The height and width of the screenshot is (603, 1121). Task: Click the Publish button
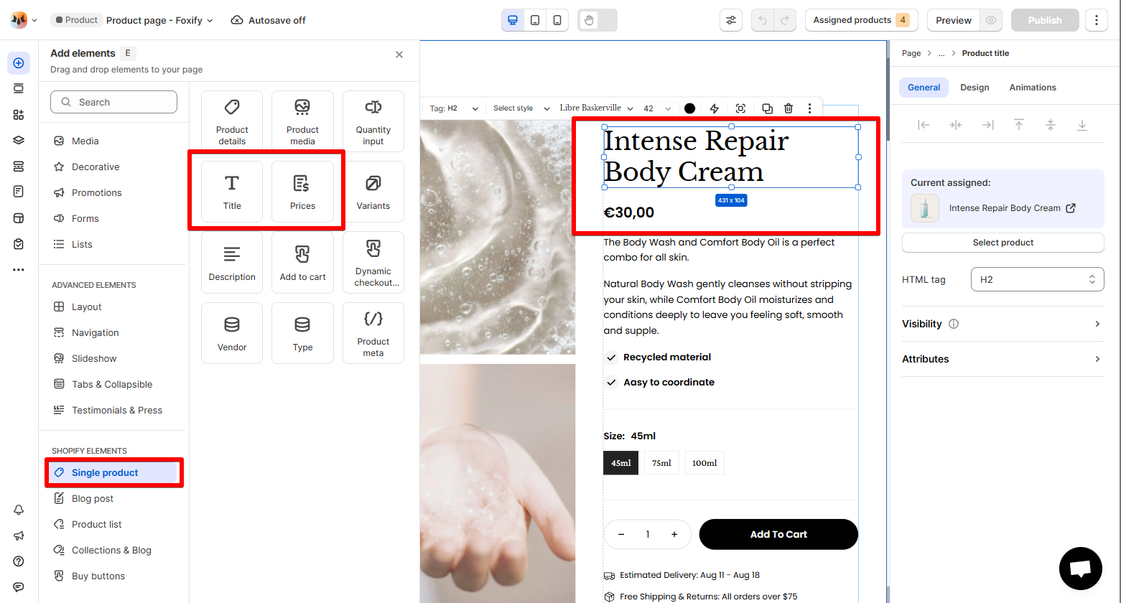pos(1045,20)
